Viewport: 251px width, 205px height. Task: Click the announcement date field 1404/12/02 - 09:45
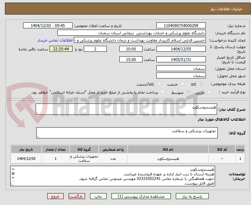point(48,26)
